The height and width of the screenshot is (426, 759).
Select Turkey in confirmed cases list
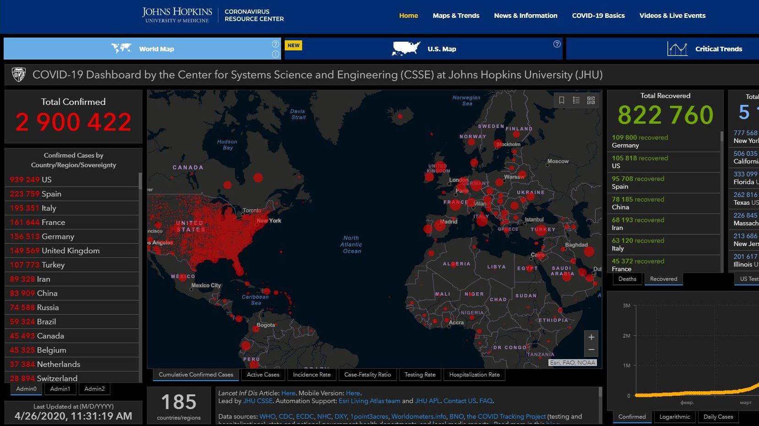[x=71, y=265]
